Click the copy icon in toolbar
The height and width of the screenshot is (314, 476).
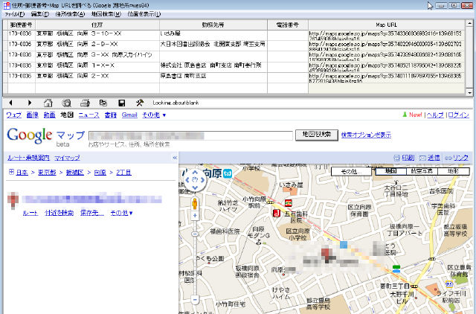tap(103, 103)
